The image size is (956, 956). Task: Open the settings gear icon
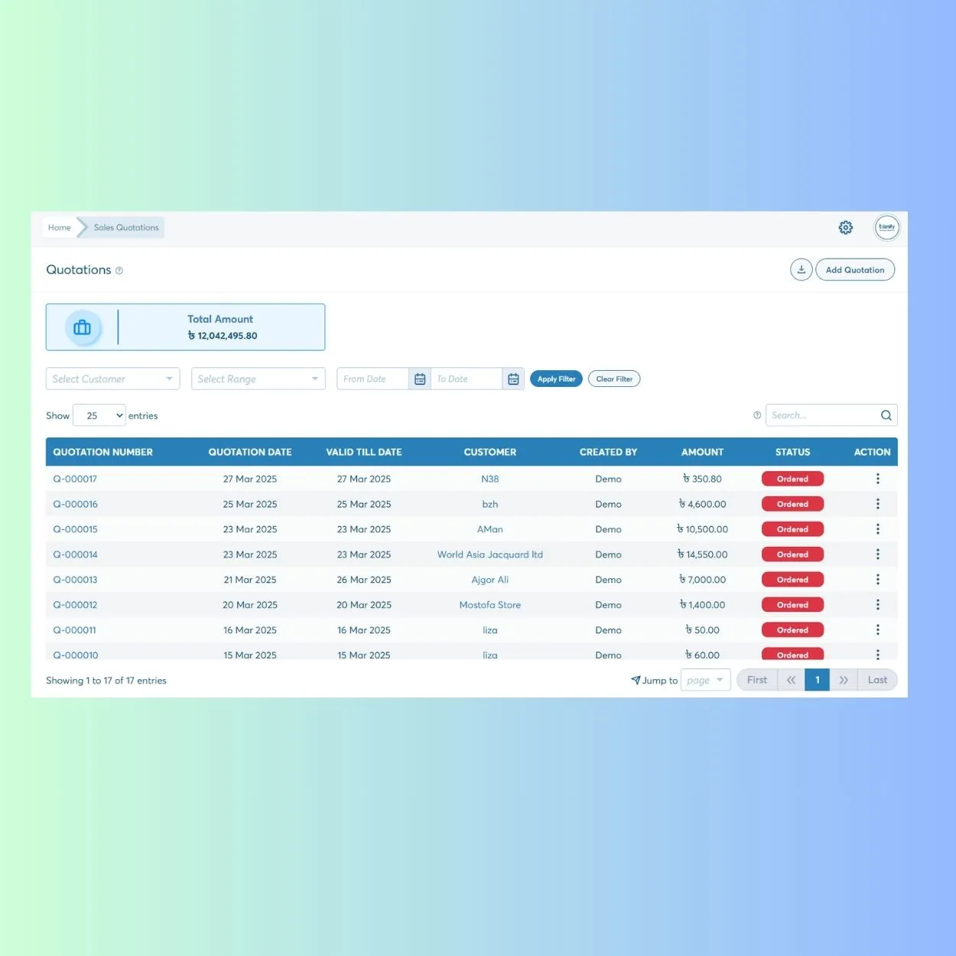(x=845, y=227)
